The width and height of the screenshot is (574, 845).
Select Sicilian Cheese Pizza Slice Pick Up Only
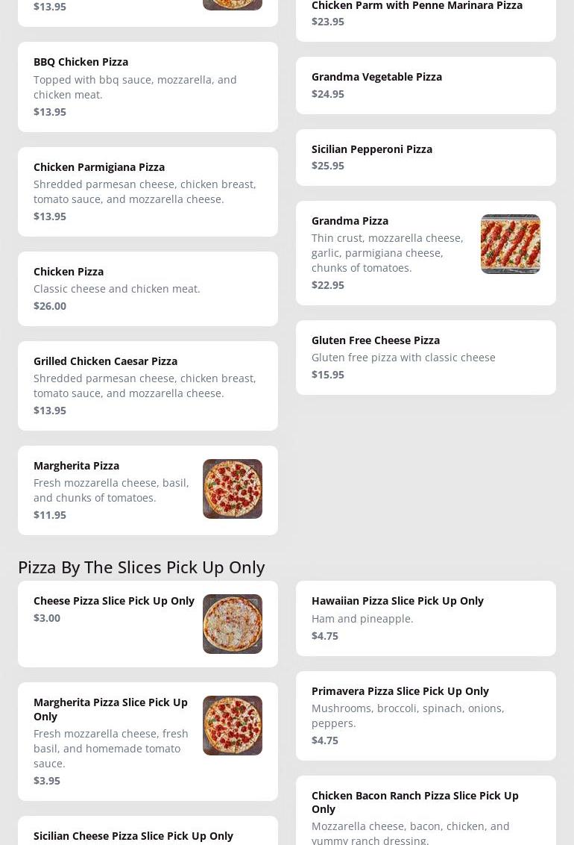click(133, 836)
